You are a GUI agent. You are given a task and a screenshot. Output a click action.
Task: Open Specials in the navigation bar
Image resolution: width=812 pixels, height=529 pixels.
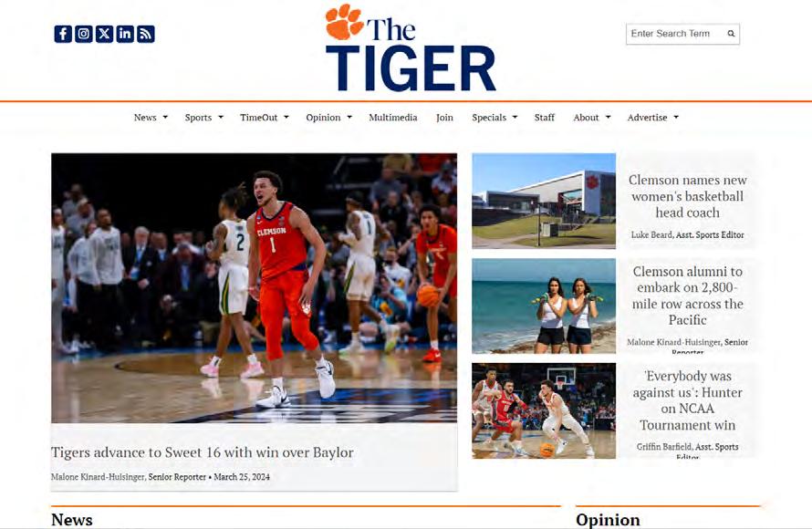tap(489, 118)
